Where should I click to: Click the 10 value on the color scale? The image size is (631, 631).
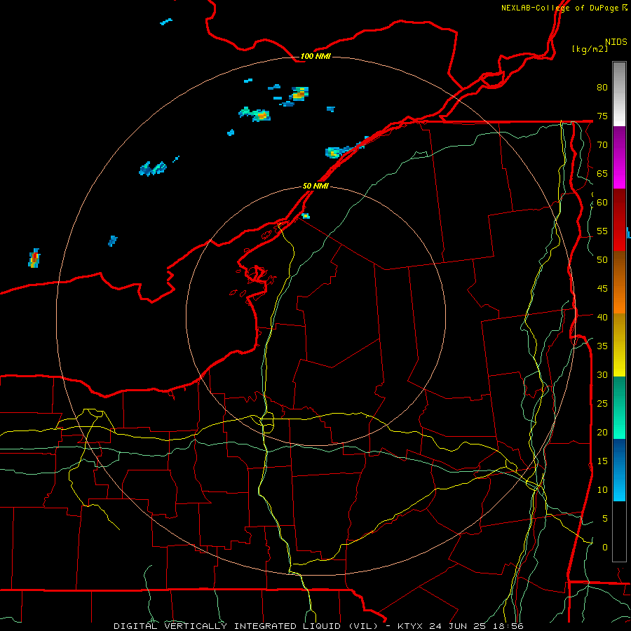point(602,490)
